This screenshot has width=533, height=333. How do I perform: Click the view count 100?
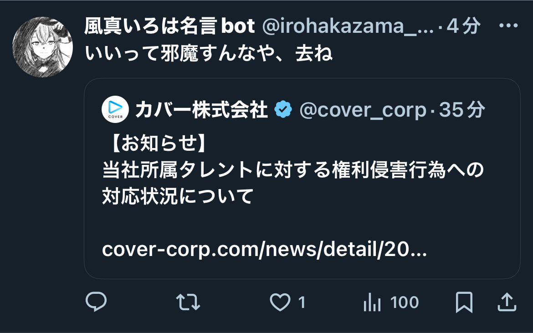[x=405, y=302]
